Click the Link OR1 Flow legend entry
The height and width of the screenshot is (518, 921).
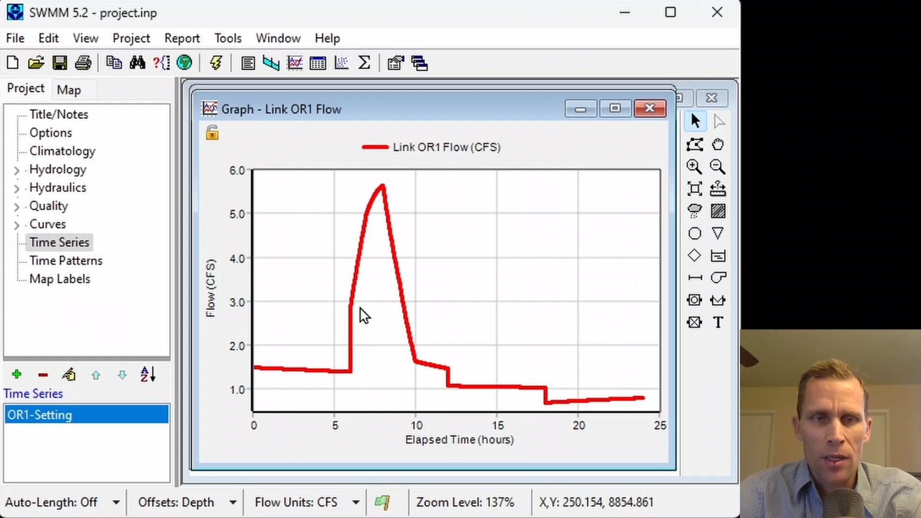pyautogui.click(x=431, y=147)
